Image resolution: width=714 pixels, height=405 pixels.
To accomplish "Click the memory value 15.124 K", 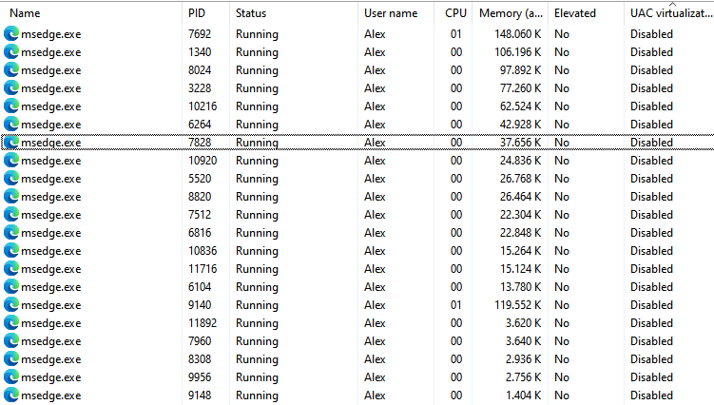I will 520,269.
